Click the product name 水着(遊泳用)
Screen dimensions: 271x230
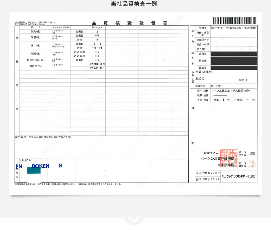pos(204,72)
